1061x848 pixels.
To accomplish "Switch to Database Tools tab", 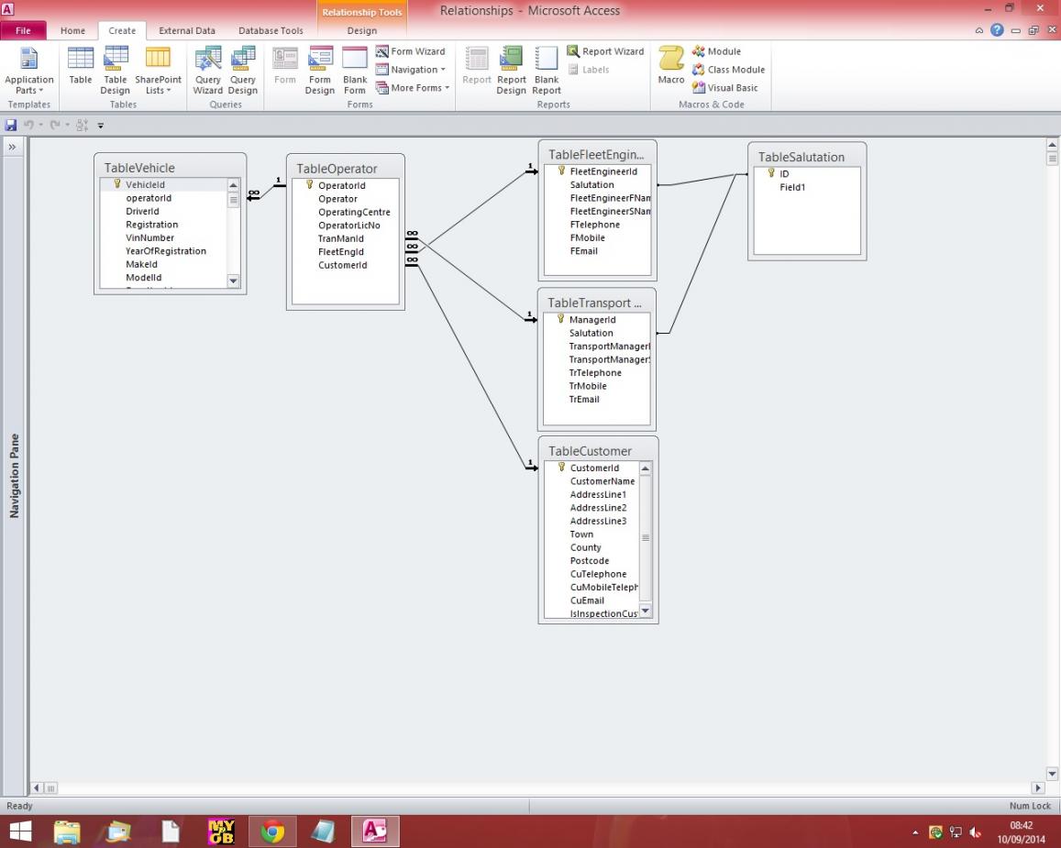I will (271, 30).
